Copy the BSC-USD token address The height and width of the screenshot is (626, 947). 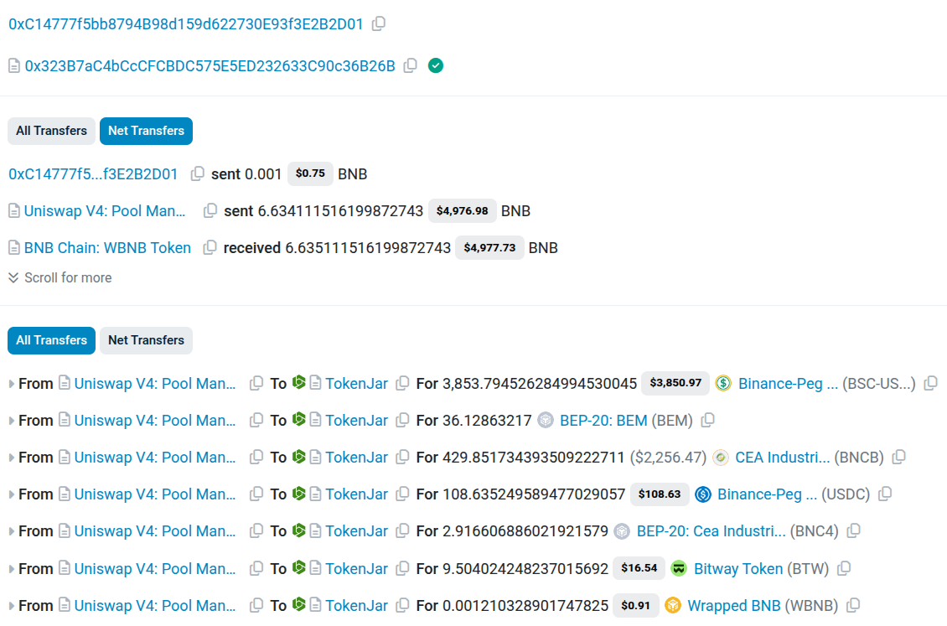931,383
